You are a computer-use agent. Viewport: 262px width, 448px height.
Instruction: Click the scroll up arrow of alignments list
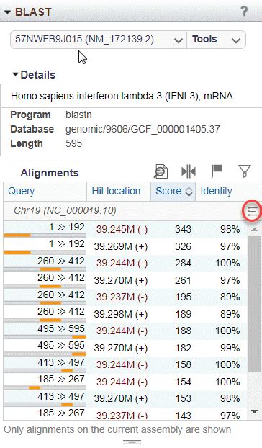[x=254, y=229]
